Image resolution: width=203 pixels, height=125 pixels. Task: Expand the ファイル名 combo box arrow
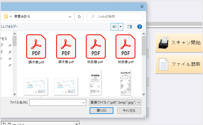coord(84,102)
